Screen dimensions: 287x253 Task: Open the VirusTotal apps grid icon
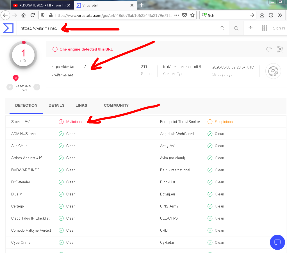click(265, 28)
